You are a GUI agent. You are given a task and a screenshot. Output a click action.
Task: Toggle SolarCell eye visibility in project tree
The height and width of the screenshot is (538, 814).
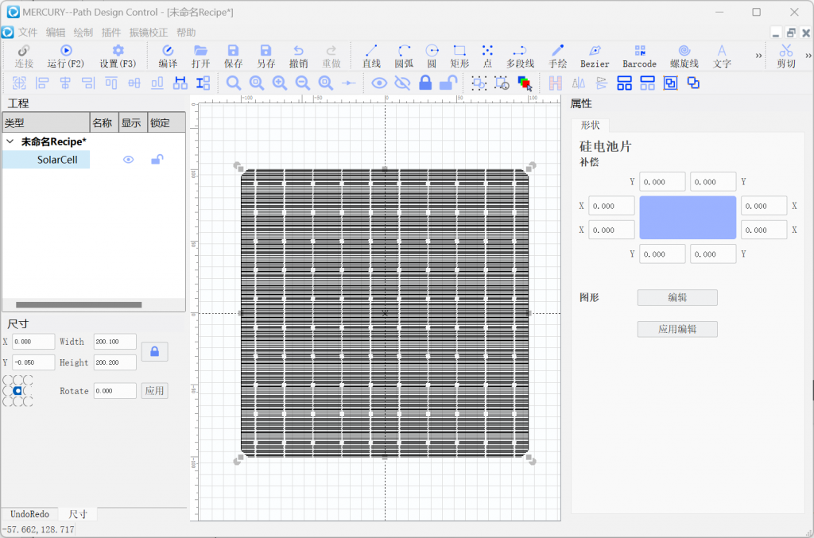128,160
